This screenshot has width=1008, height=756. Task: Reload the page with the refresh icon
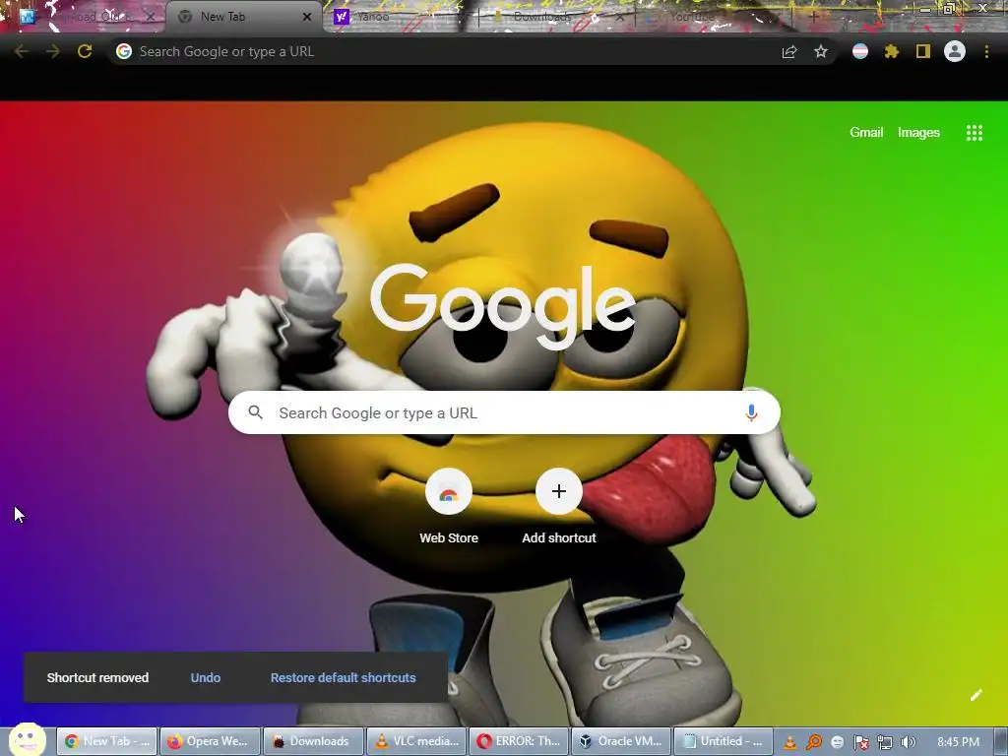(x=85, y=51)
